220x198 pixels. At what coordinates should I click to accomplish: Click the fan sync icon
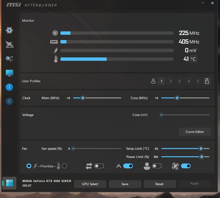tap(175, 166)
